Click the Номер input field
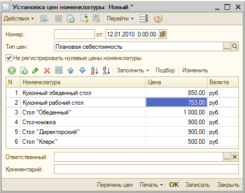Image resolution: width=245 pixels, height=193 pixels. click(74, 34)
